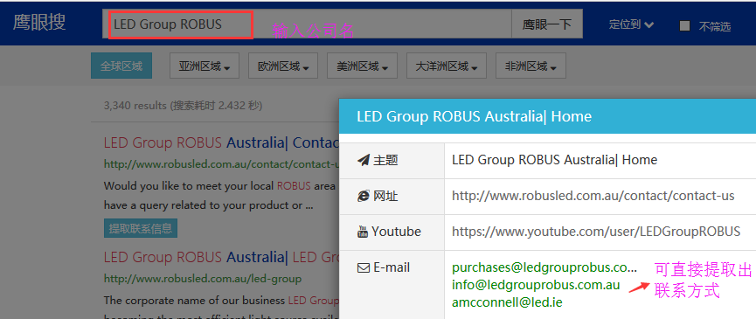
Task: Toggle the 不筛选 checkbox
Action: click(x=684, y=26)
